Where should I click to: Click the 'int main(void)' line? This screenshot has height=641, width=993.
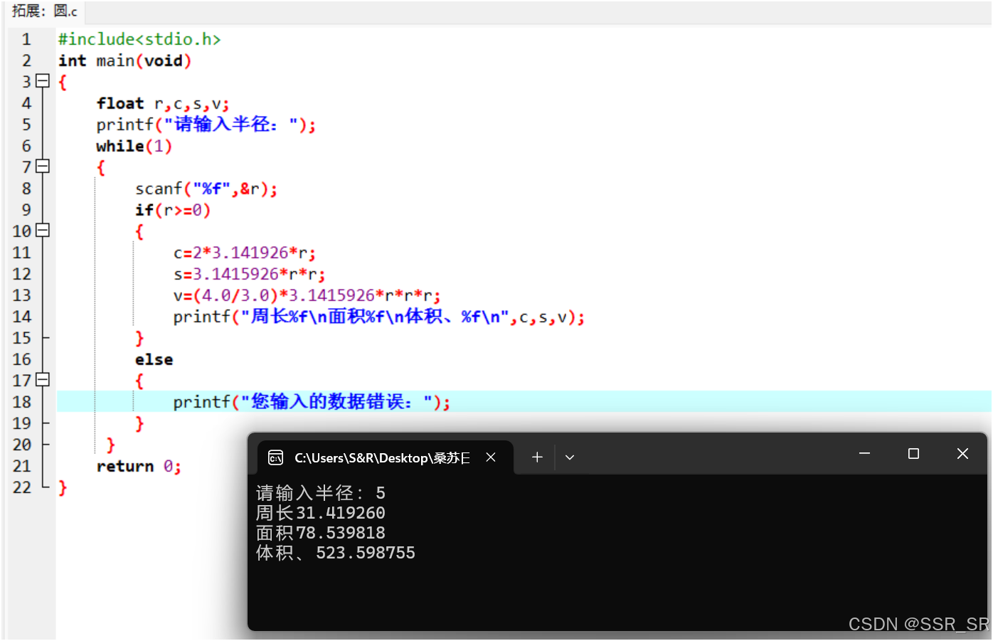[124, 60]
